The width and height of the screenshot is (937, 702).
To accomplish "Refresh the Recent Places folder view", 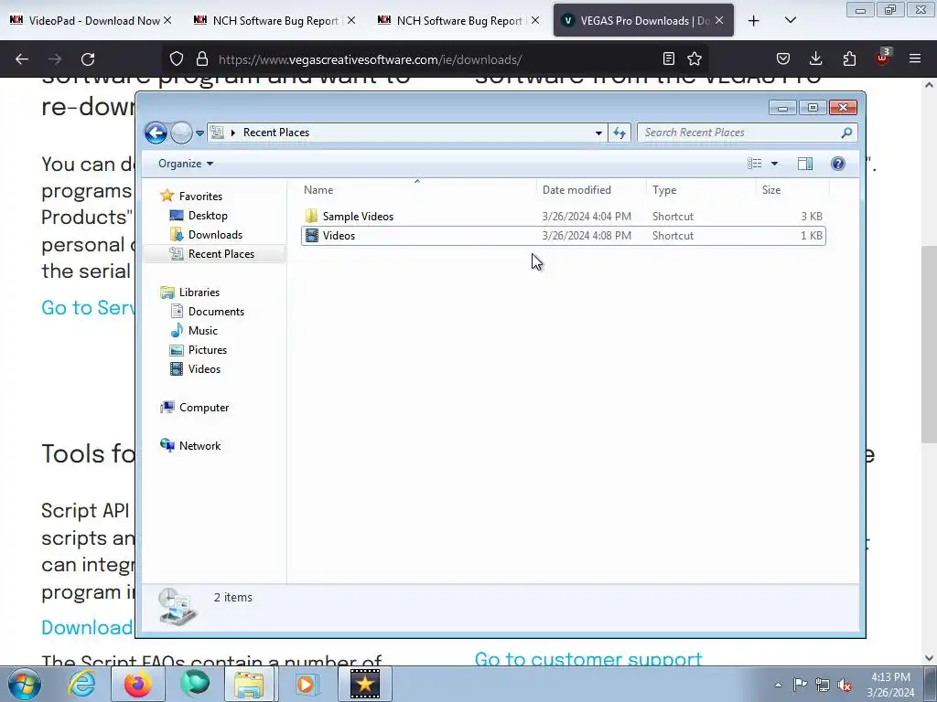I will click(619, 133).
